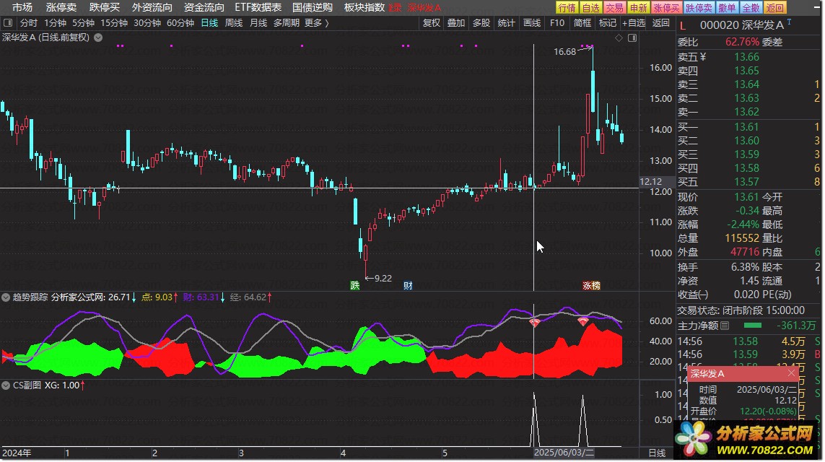This screenshot has width=825, height=462.
Task: Switch to the 15分钟 period tab
Action: click(x=113, y=23)
